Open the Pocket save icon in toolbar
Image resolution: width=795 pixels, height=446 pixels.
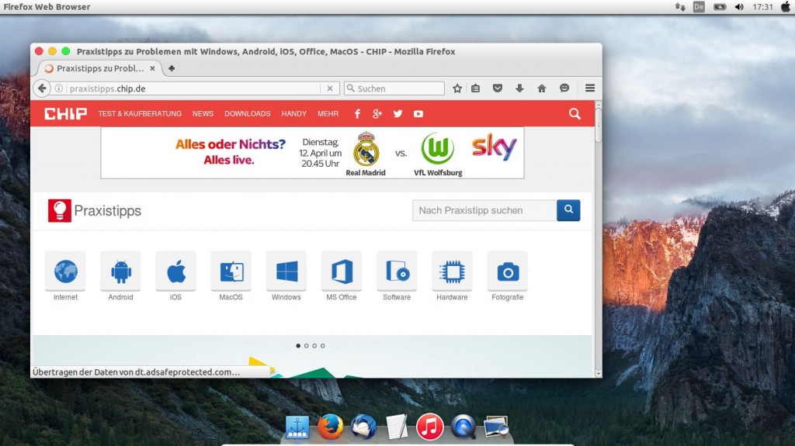tap(498, 88)
